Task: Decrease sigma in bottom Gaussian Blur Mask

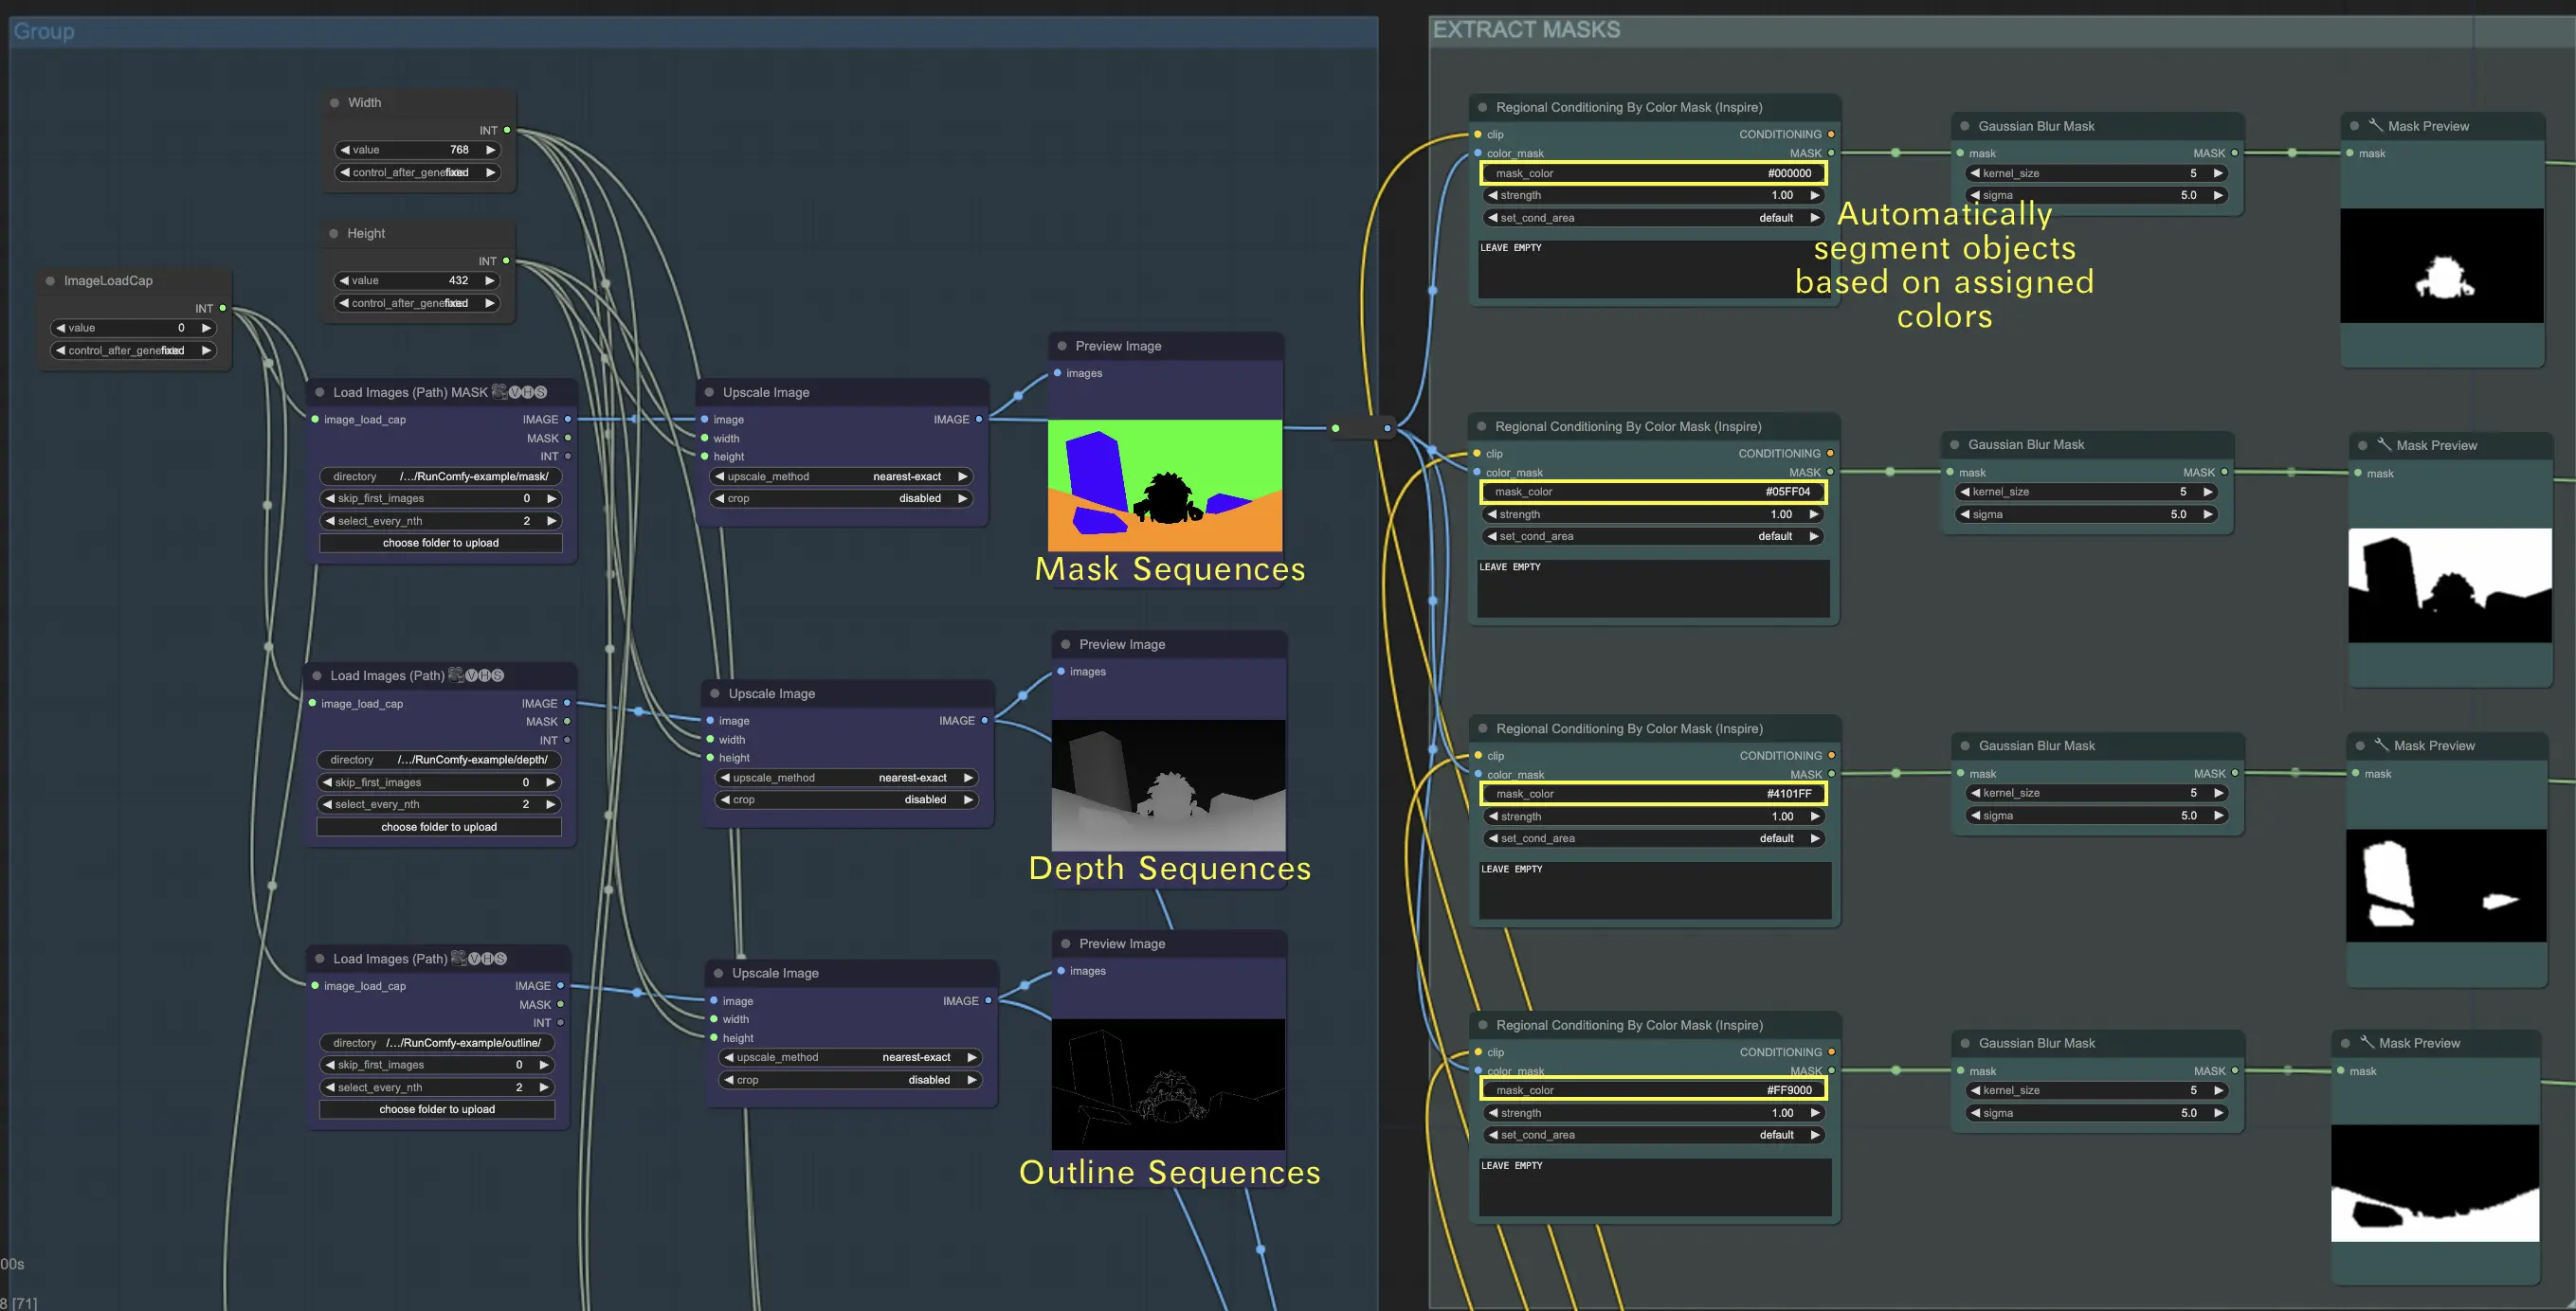Action: [x=1975, y=1113]
